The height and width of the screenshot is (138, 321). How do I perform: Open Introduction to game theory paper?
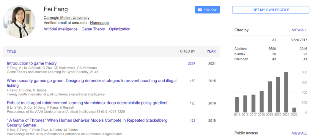(x=32, y=63)
